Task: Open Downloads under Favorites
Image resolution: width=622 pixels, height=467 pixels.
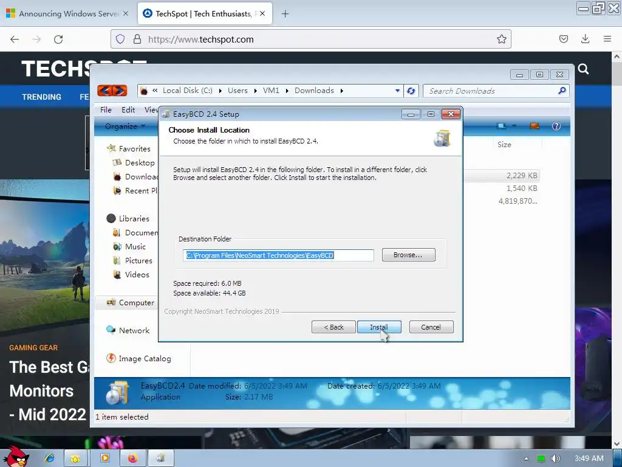Action: coord(135,177)
